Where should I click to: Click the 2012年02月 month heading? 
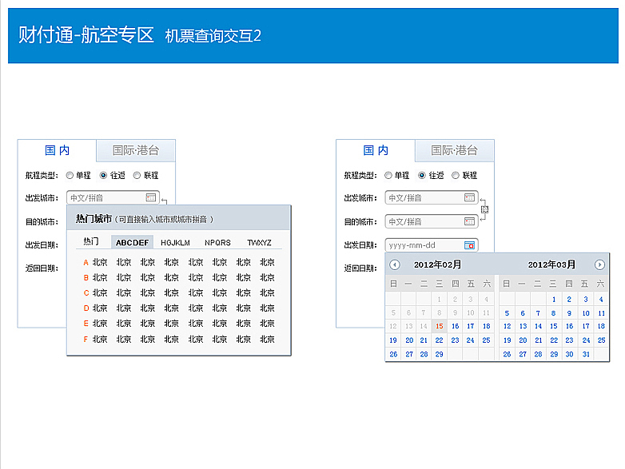[x=438, y=264]
